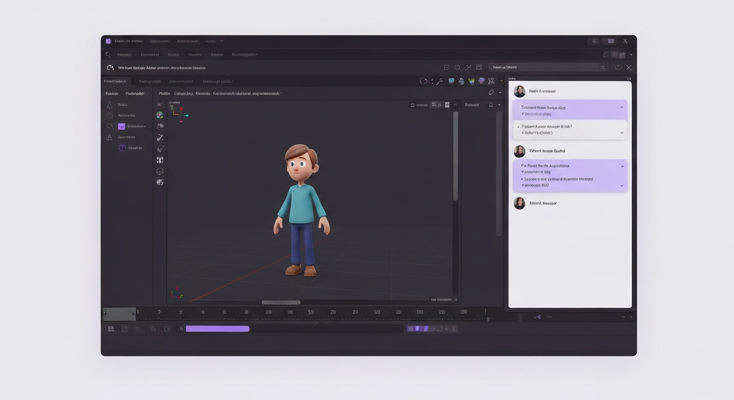Click the purple app logo in title bar

[x=108, y=41]
